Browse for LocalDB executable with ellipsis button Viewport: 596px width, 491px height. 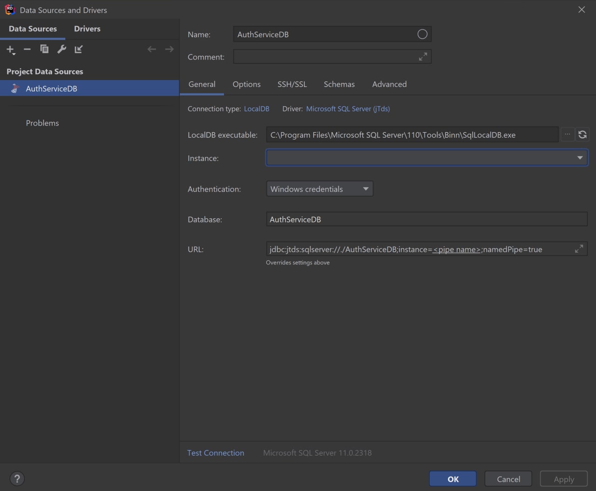click(x=567, y=135)
